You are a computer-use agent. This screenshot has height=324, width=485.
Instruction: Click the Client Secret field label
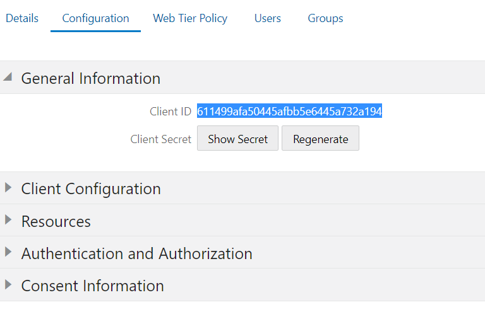pos(161,139)
